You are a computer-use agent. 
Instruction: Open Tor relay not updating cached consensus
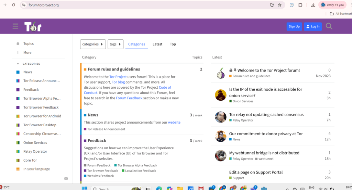266,114
